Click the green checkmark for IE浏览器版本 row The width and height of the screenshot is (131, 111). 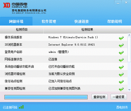pos(121,45)
